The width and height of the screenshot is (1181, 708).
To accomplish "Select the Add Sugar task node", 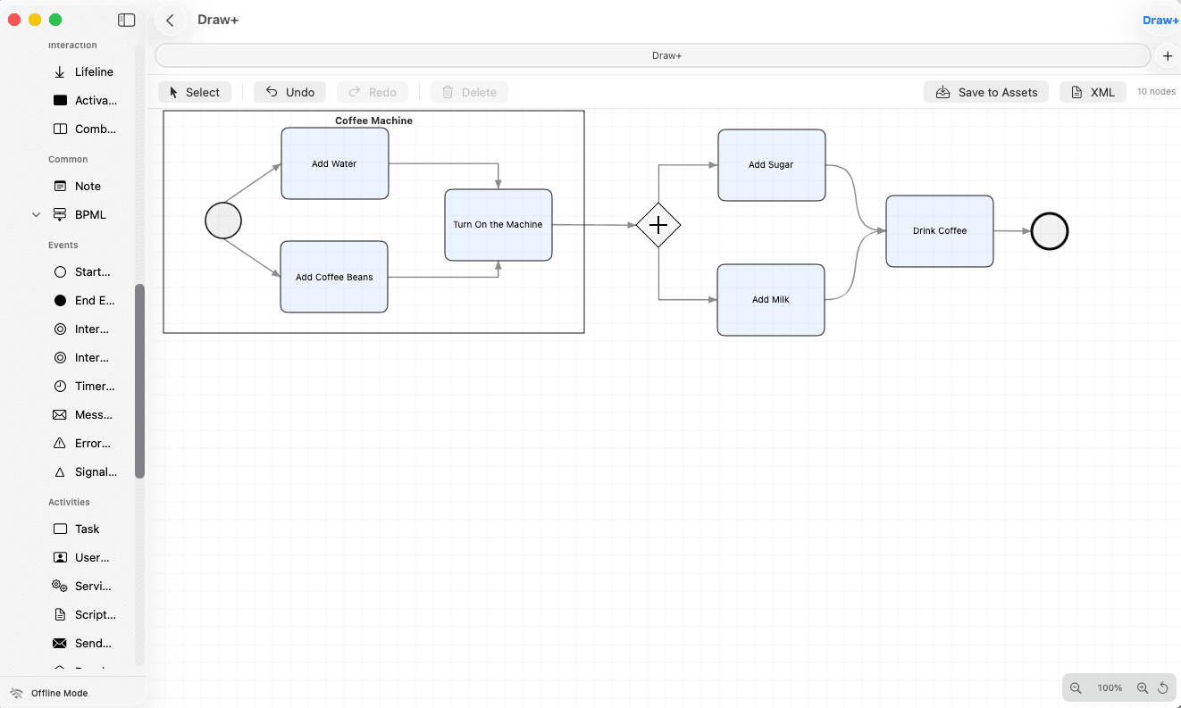I will click(x=772, y=165).
